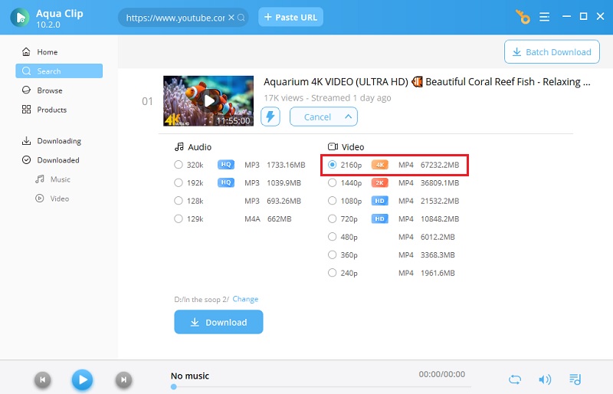The height and width of the screenshot is (394, 613).
Task: Click the 4K badge next to 2160p
Action: click(x=379, y=165)
